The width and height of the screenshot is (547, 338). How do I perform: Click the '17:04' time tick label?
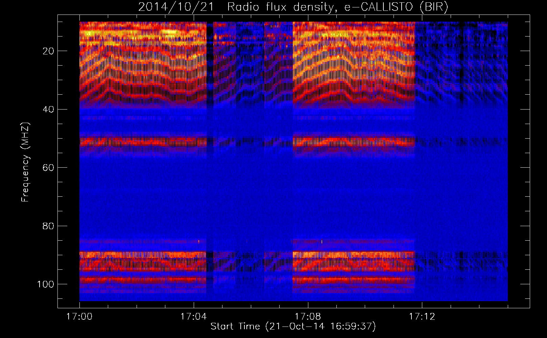[193, 317]
